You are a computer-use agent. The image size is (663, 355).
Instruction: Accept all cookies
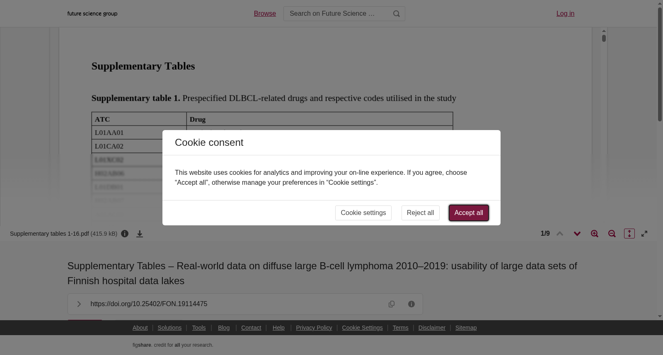[x=469, y=213]
